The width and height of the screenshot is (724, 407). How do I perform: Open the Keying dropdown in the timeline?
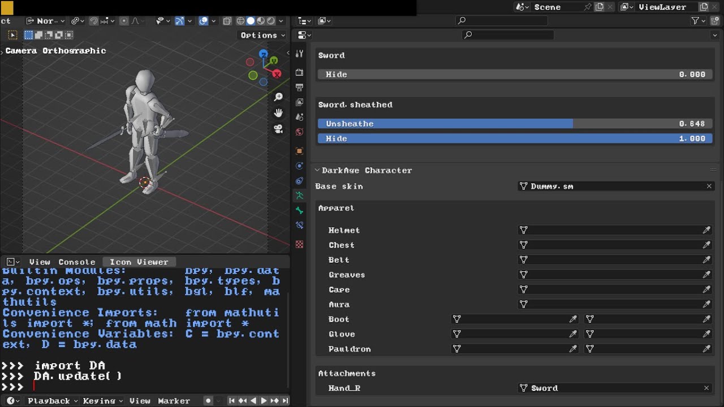point(103,401)
